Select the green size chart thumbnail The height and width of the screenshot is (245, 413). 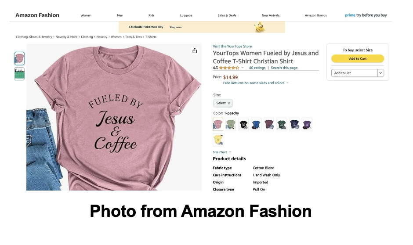pyautogui.click(x=19, y=74)
